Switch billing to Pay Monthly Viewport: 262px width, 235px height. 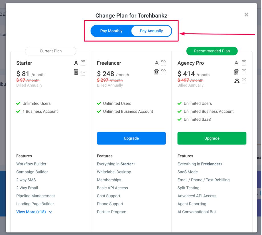point(111,31)
